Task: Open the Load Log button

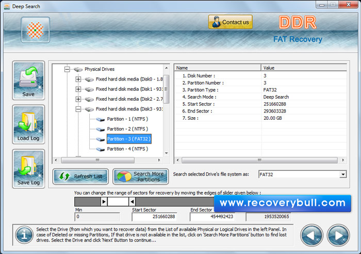Action: [28, 124]
